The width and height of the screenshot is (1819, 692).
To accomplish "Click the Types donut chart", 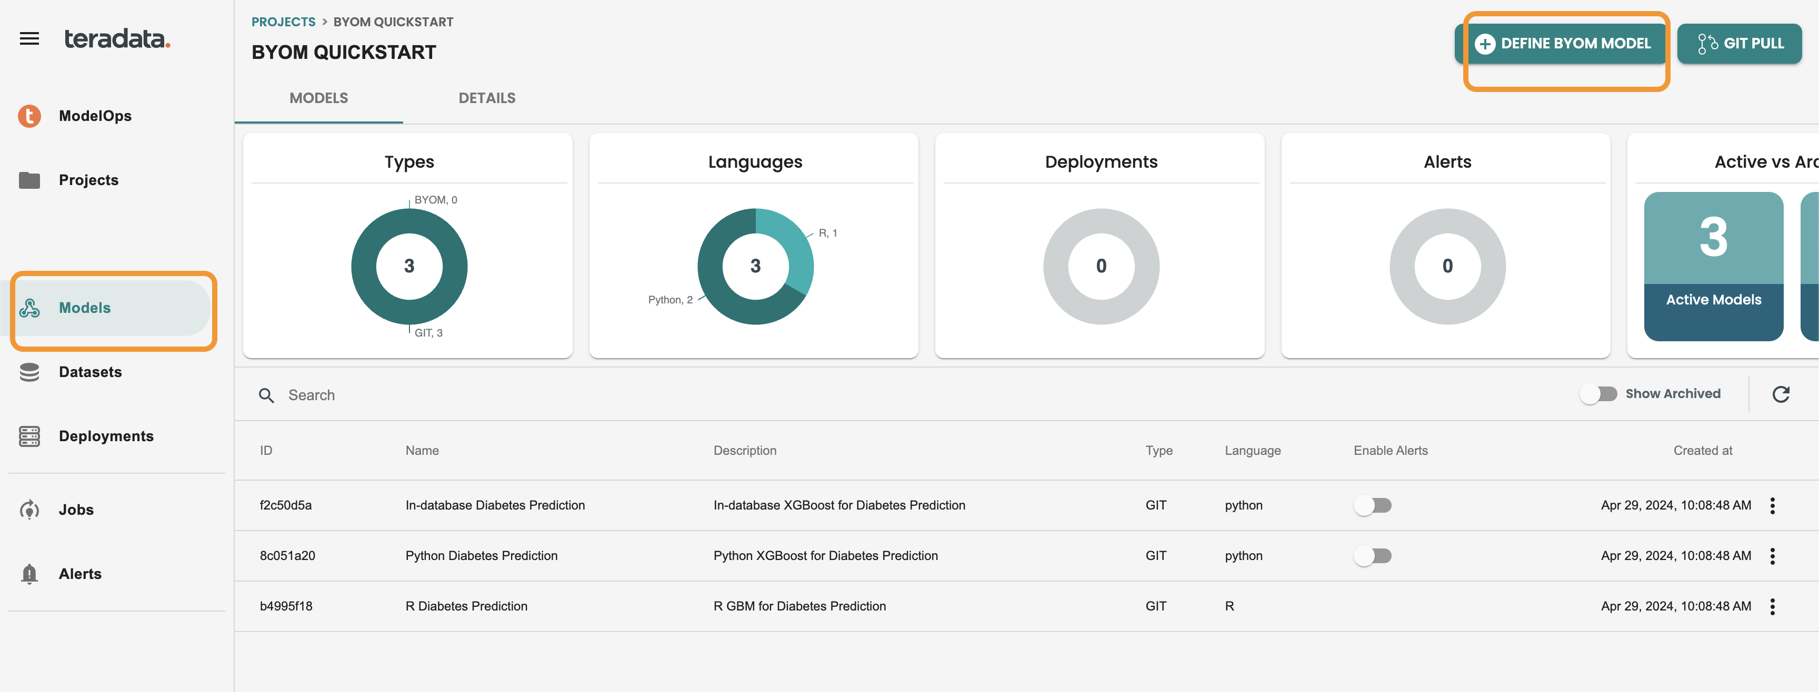I will (x=409, y=266).
